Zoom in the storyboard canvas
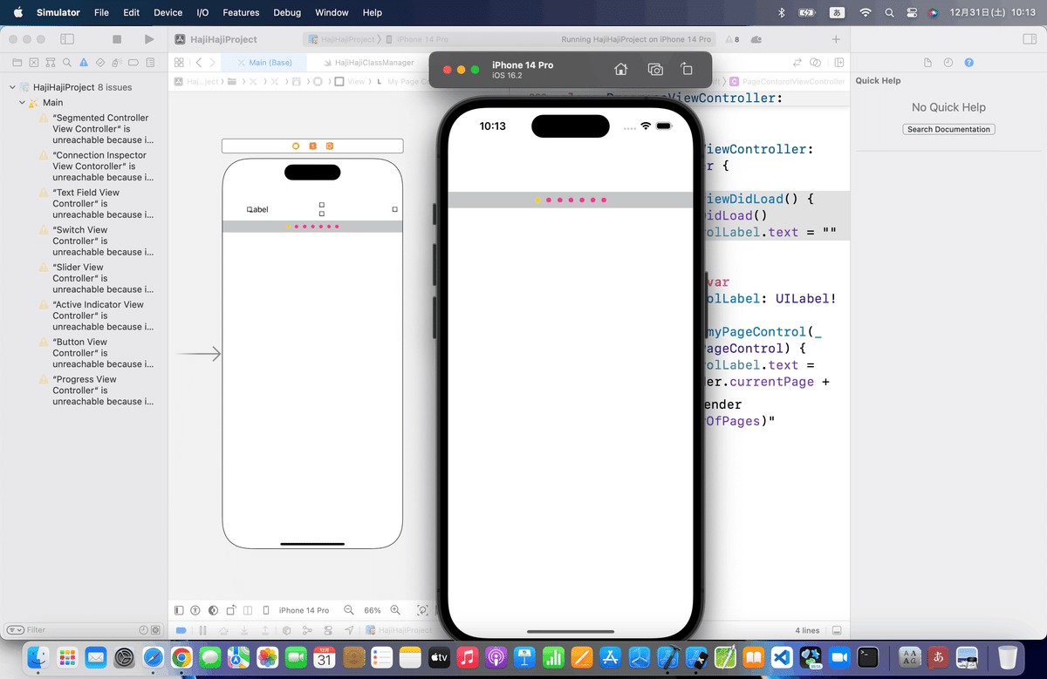The height and width of the screenshot is (679, 1047). point(395,610)
